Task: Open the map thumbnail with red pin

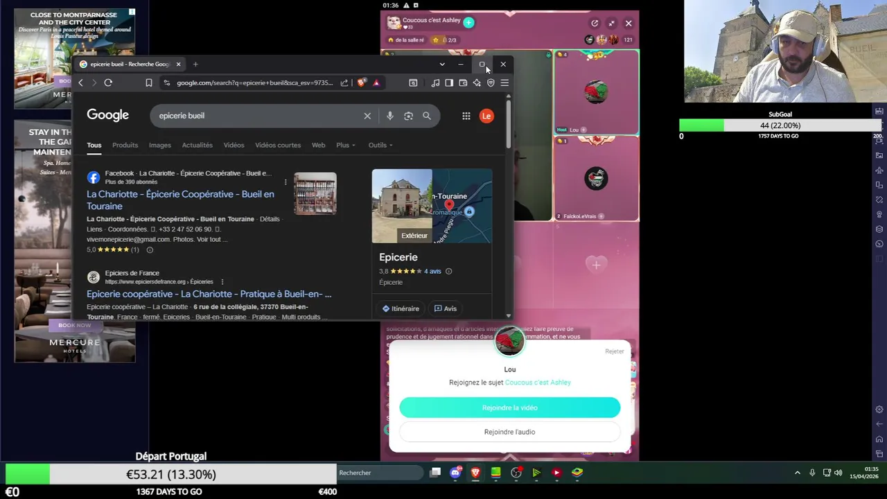Action: point(462,206)
